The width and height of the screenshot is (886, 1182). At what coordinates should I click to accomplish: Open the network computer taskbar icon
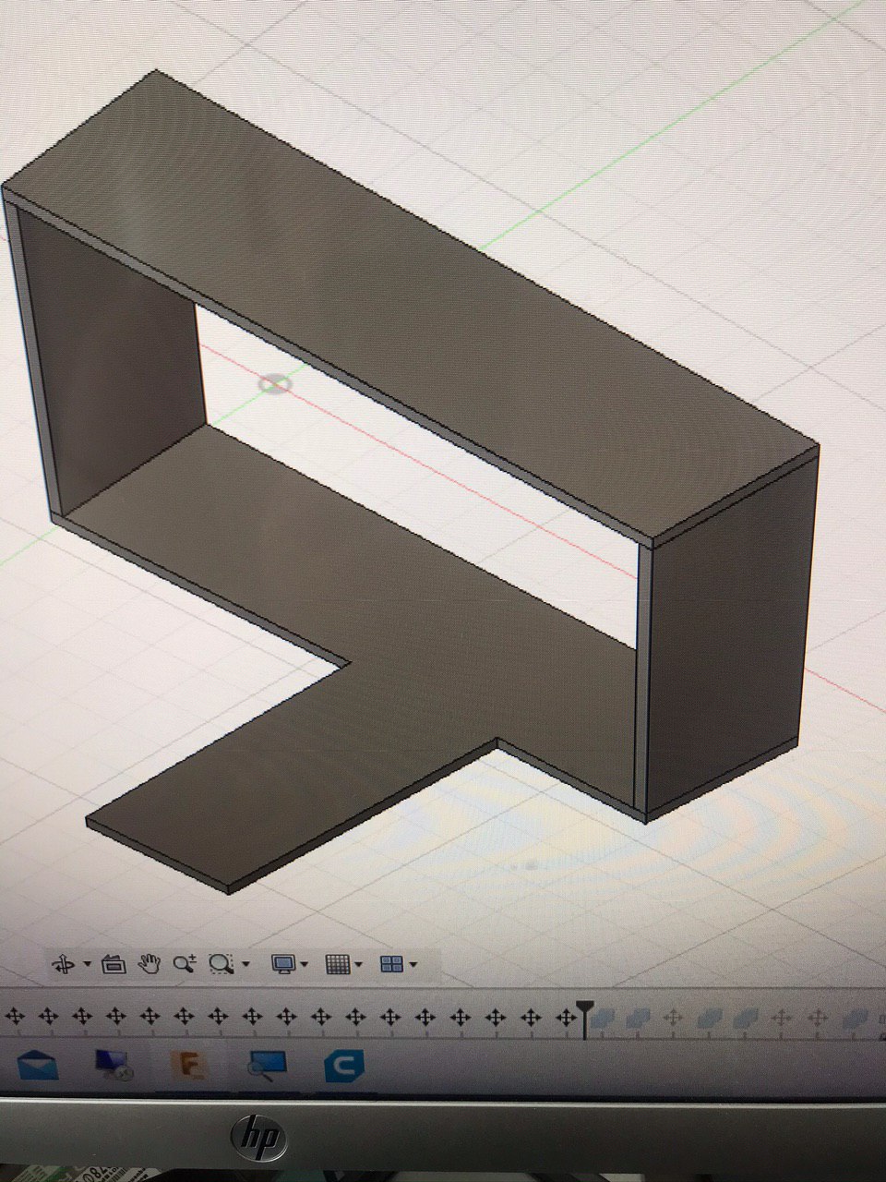pos(115,1066)
